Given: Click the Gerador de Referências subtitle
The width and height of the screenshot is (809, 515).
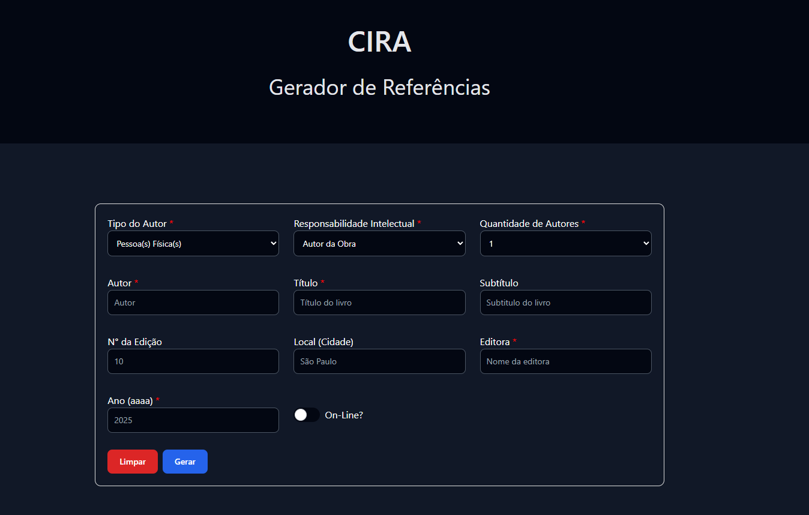Looking at the screenshot, I should pos(379,88).
